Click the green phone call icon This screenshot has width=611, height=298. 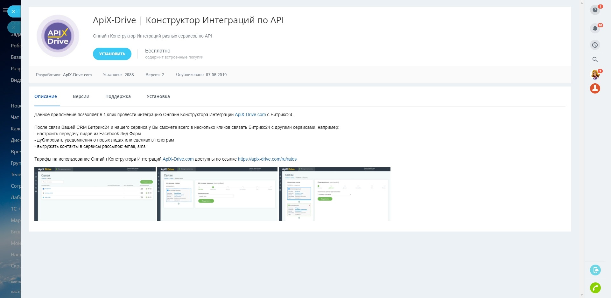click(x=595, y=288)
